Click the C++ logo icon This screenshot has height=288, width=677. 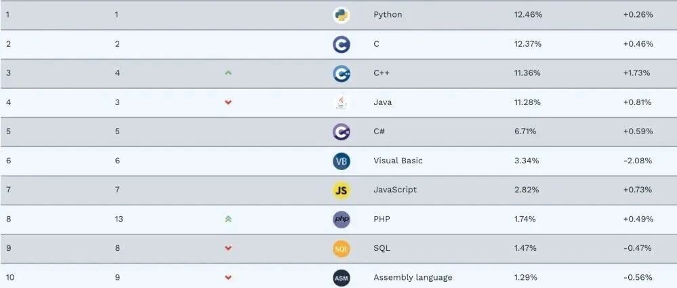tap(341, 73)
